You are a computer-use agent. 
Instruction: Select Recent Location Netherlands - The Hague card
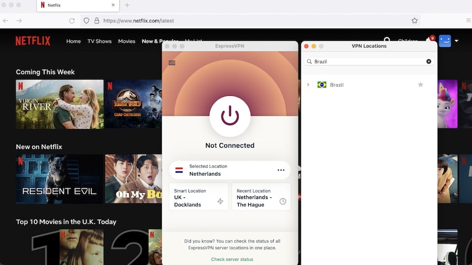pyautogui.click(x=261, y=197)
